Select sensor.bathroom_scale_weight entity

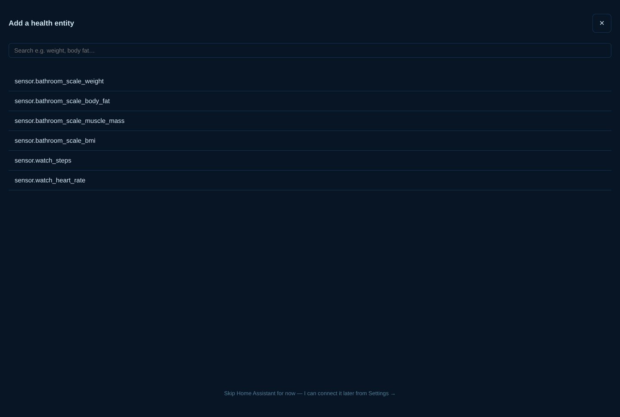310,81
